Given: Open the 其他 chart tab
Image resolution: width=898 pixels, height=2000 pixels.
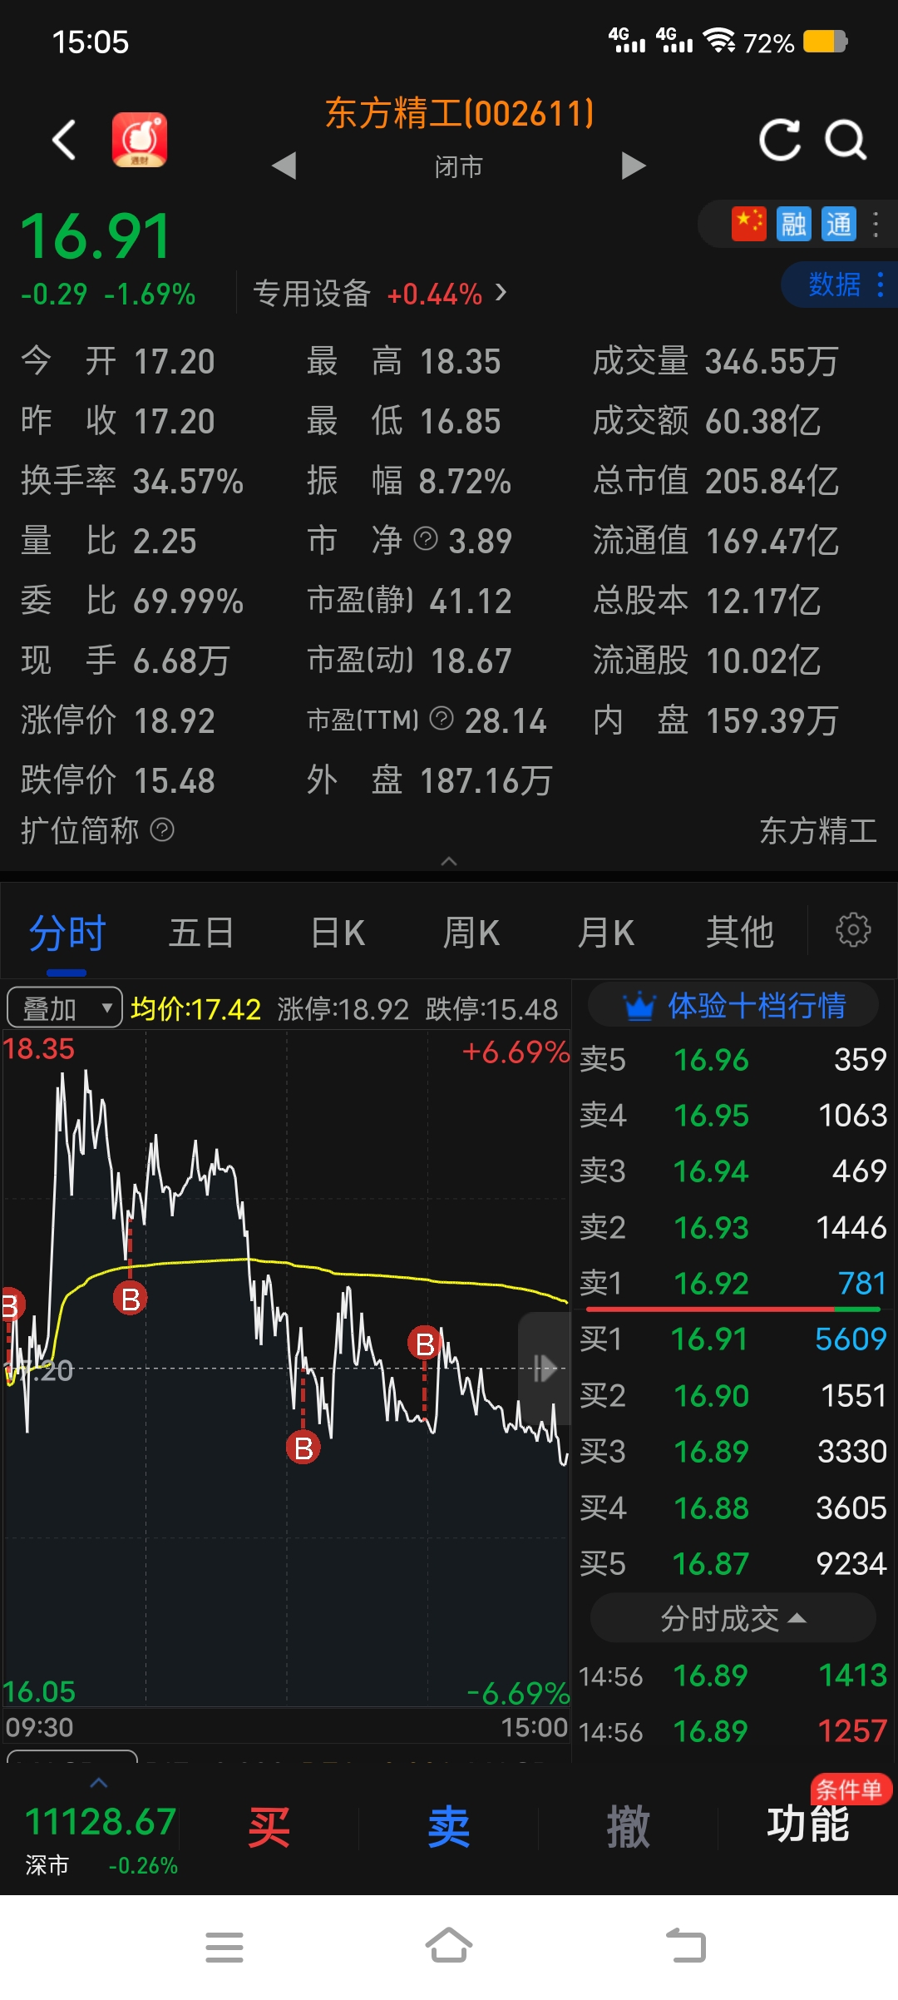Looking at the screenshot, I should point(740,933).
